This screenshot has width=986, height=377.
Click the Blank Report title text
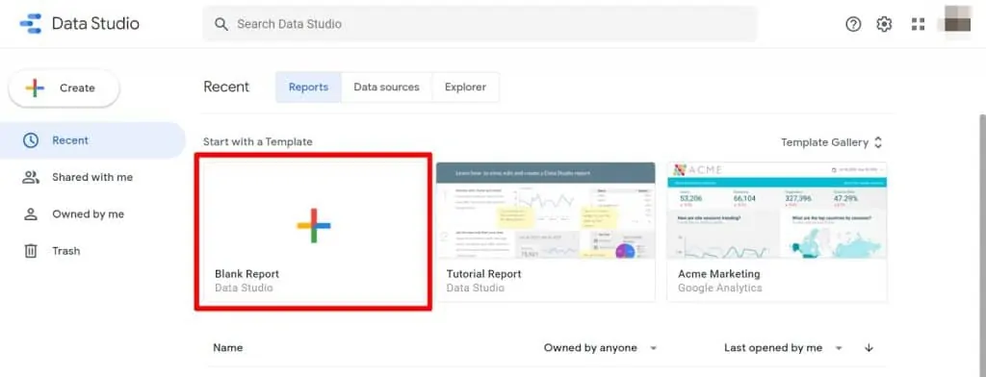tap(247, 274)
